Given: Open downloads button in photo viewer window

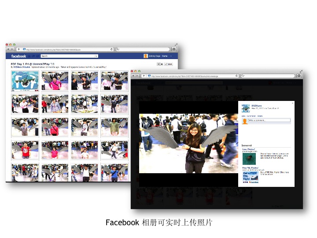Looking at the screenshot, I should click(x=299, y=76).
